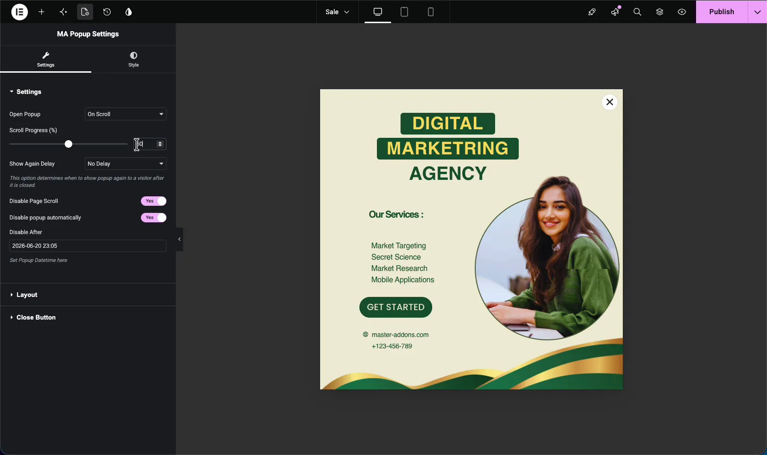Viewport: 767px width, 455px height.
Task: Collapse the Settings section
Action: coord(88,92)
